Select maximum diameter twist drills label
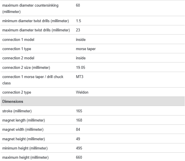185x161 pixels. [x=36, y=30]
